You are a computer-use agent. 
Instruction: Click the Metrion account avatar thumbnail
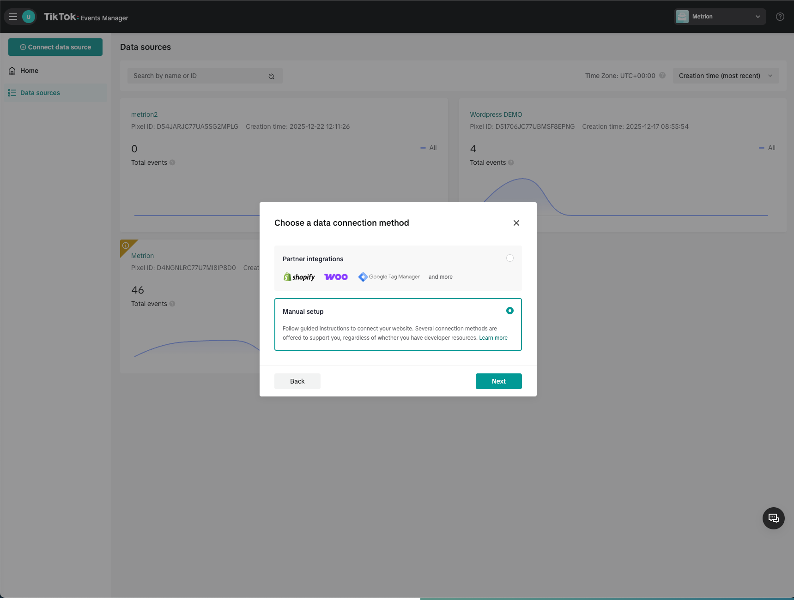coord(682,17)
